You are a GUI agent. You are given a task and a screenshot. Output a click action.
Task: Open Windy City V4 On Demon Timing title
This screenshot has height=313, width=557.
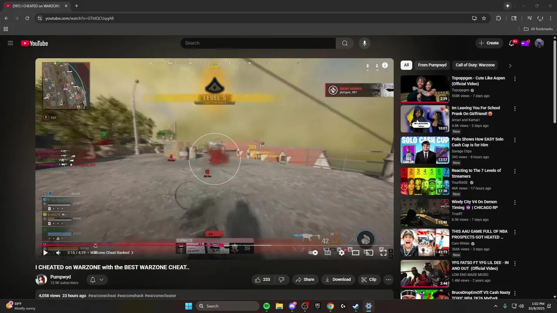pyautogui.click(x=474, y=205)
